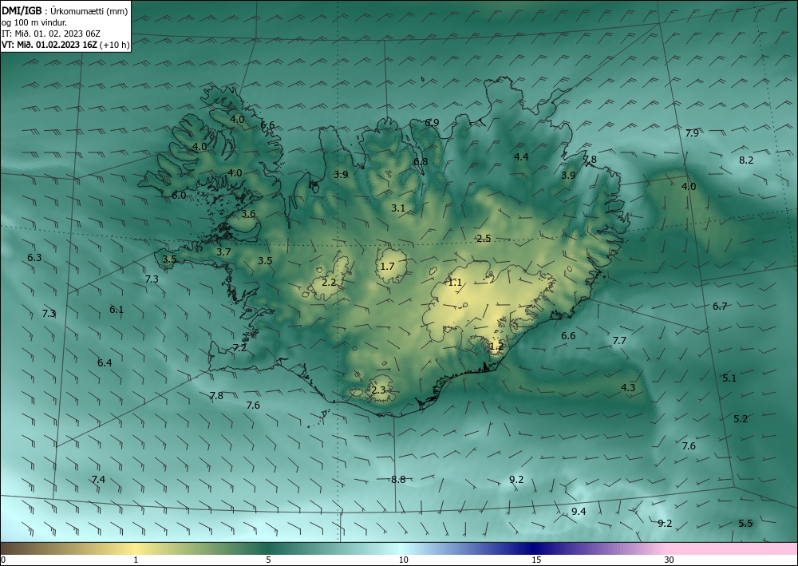
Task: Click the 1.7 value on the map
Action: tap(387, 266)
